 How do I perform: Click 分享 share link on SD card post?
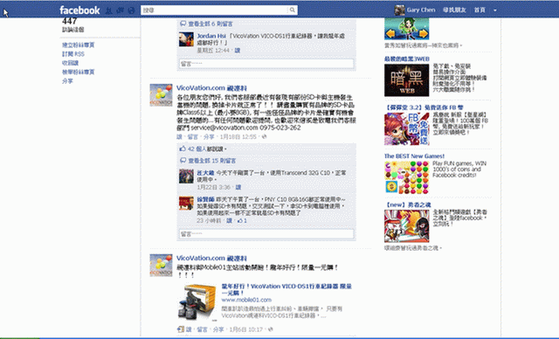(209, 137)
